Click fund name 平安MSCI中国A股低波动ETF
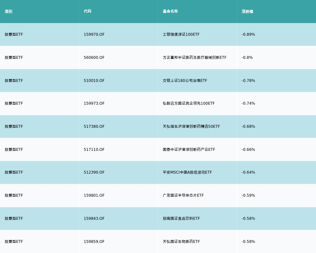The image size is (316, 253). coord(187,172)
